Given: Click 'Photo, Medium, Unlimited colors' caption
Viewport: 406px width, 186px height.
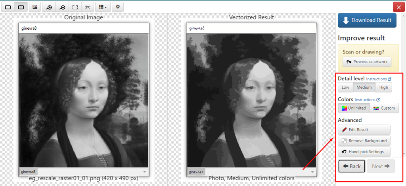Looking at the screenshot, I should point(251,178).
